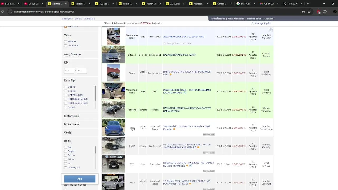Open the password key icon in address bar
The width and height of the screenshot is (338, 190).
click(x=303, y=12)
